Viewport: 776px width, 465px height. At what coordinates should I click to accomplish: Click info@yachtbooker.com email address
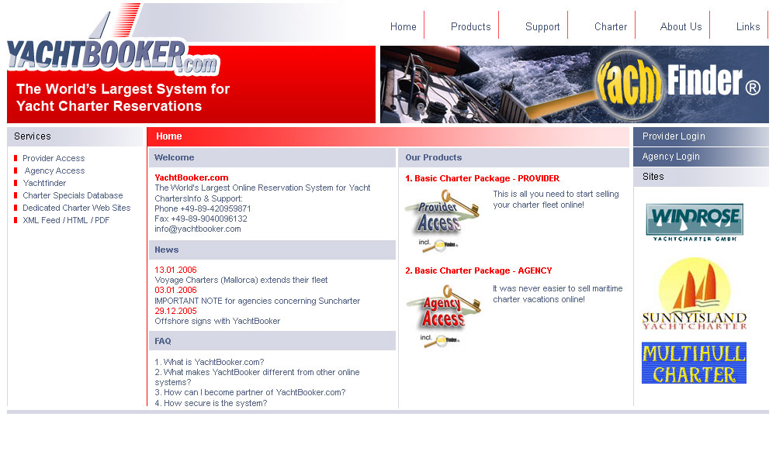197,229
